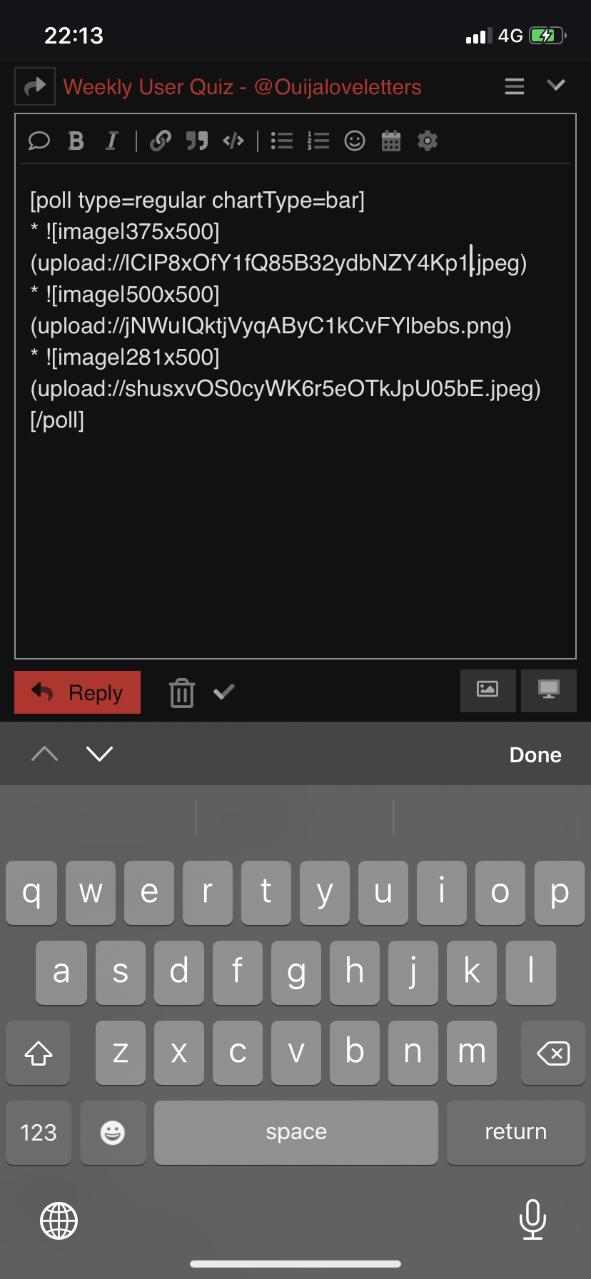Start a numbered list
591x1279 pixels.
[318, 141]
